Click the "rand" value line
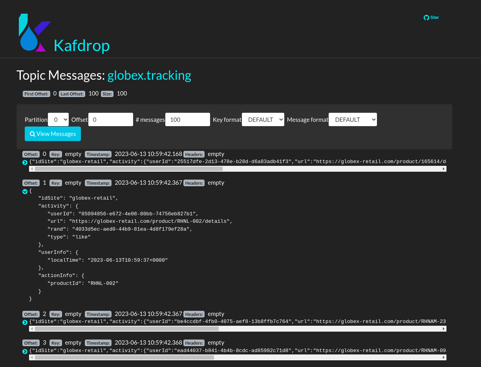The image size is (481, 367). pyautogui.click(x=120, y=229)
